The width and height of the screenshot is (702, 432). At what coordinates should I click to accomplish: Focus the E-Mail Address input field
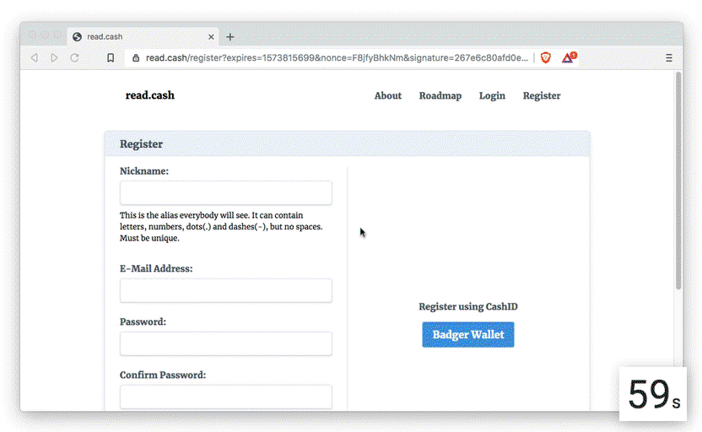point(226,290)
